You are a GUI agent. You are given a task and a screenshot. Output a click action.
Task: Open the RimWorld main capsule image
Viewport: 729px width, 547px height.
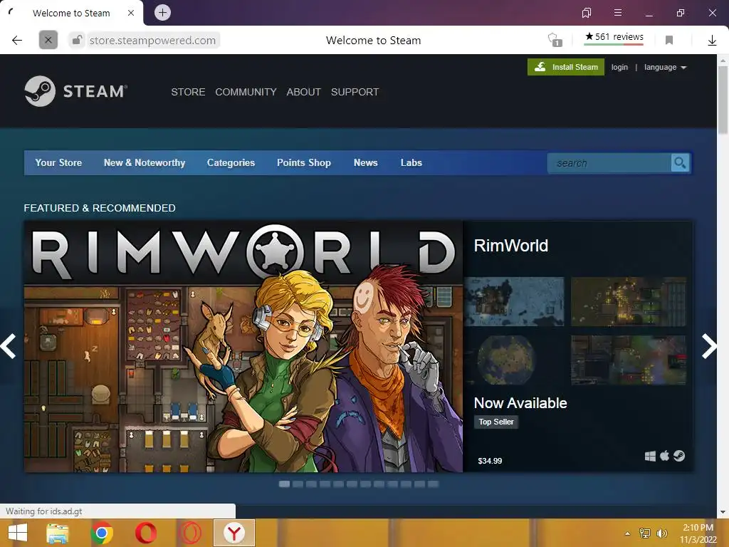pyautogui.click(x=243, y=347)
